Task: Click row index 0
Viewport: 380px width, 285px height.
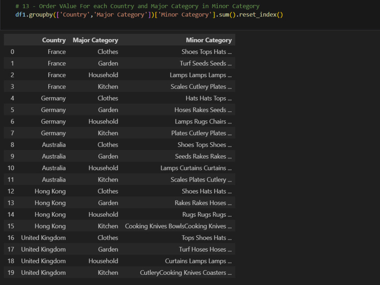Action: tap(13, 52)
